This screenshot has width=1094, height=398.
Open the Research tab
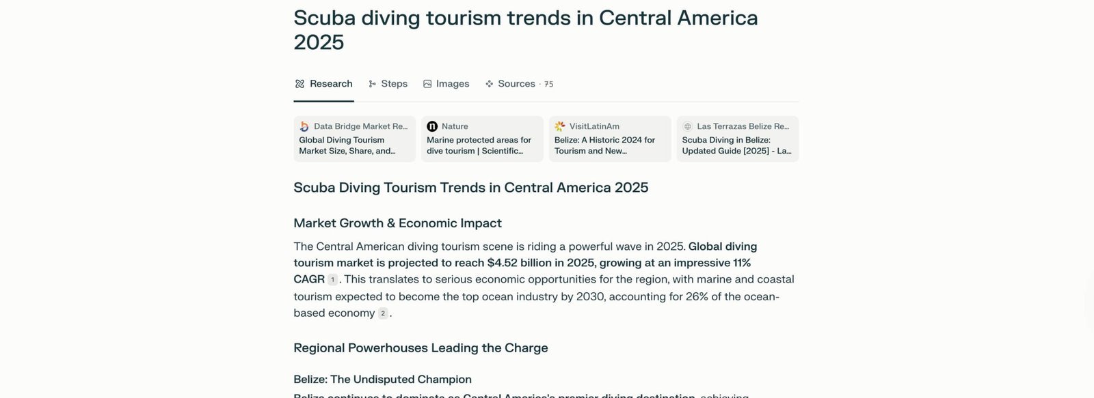point(323,84)
